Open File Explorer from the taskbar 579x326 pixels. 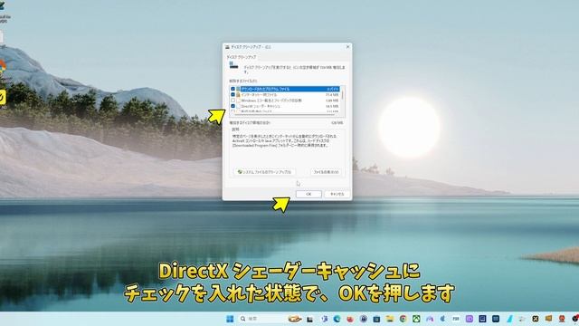pyautogui.click(x=390, y=319)
